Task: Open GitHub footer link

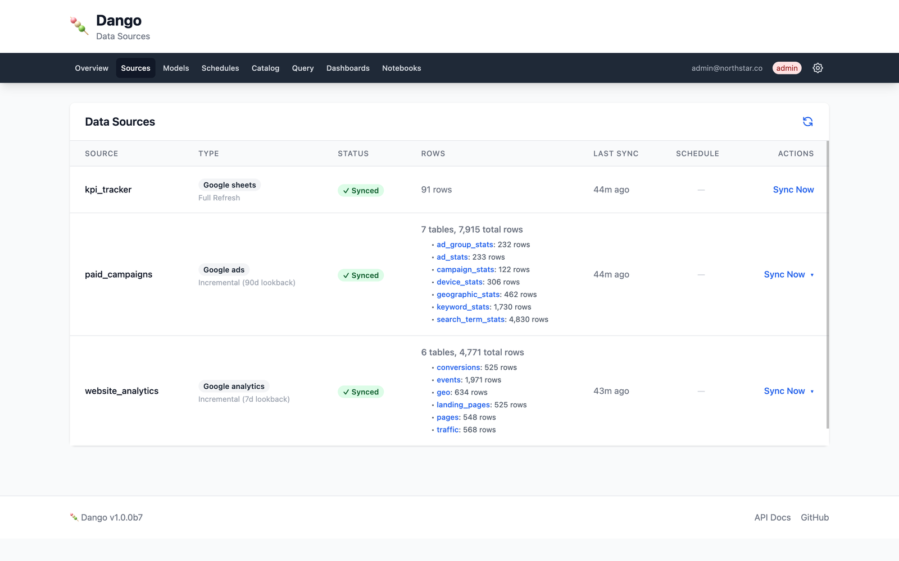Action: 815,517
